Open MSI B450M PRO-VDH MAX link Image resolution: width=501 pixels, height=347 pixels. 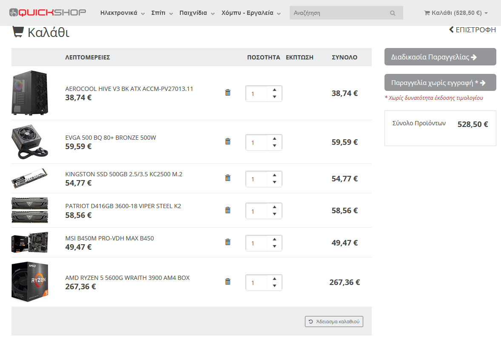pyautogui.click(x=110, y=238)
